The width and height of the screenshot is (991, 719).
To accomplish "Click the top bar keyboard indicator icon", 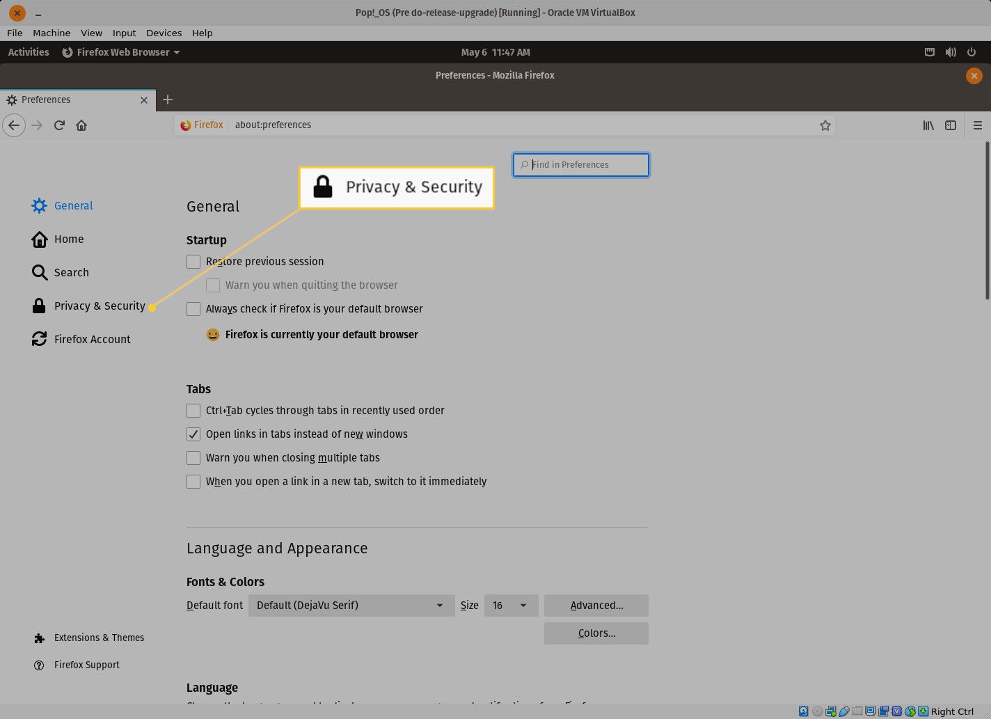I will click(930, 52).
